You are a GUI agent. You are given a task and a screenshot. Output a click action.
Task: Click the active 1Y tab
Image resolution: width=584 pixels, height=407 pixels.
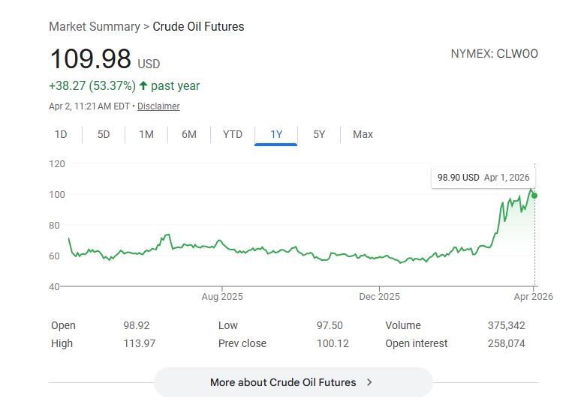point(276,134)
